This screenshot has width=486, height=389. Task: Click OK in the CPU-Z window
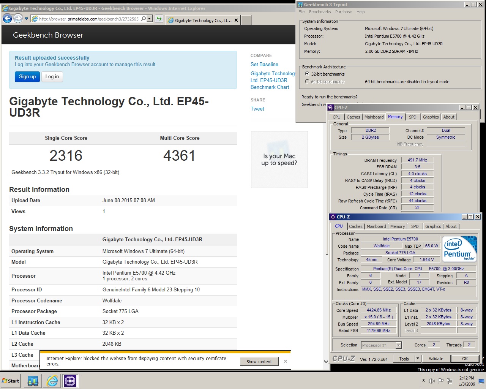[x=465, y=359]
